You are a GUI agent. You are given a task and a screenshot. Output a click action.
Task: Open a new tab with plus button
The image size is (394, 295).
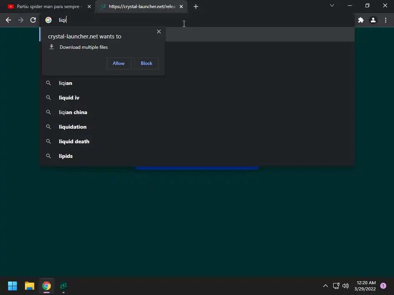(196, 7)
